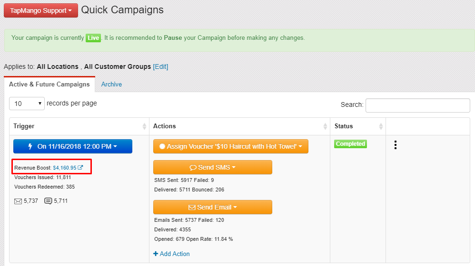
Task: Select the Active & Future Campaigns tab
Action: pyautogui.click(x=49, y=85)
